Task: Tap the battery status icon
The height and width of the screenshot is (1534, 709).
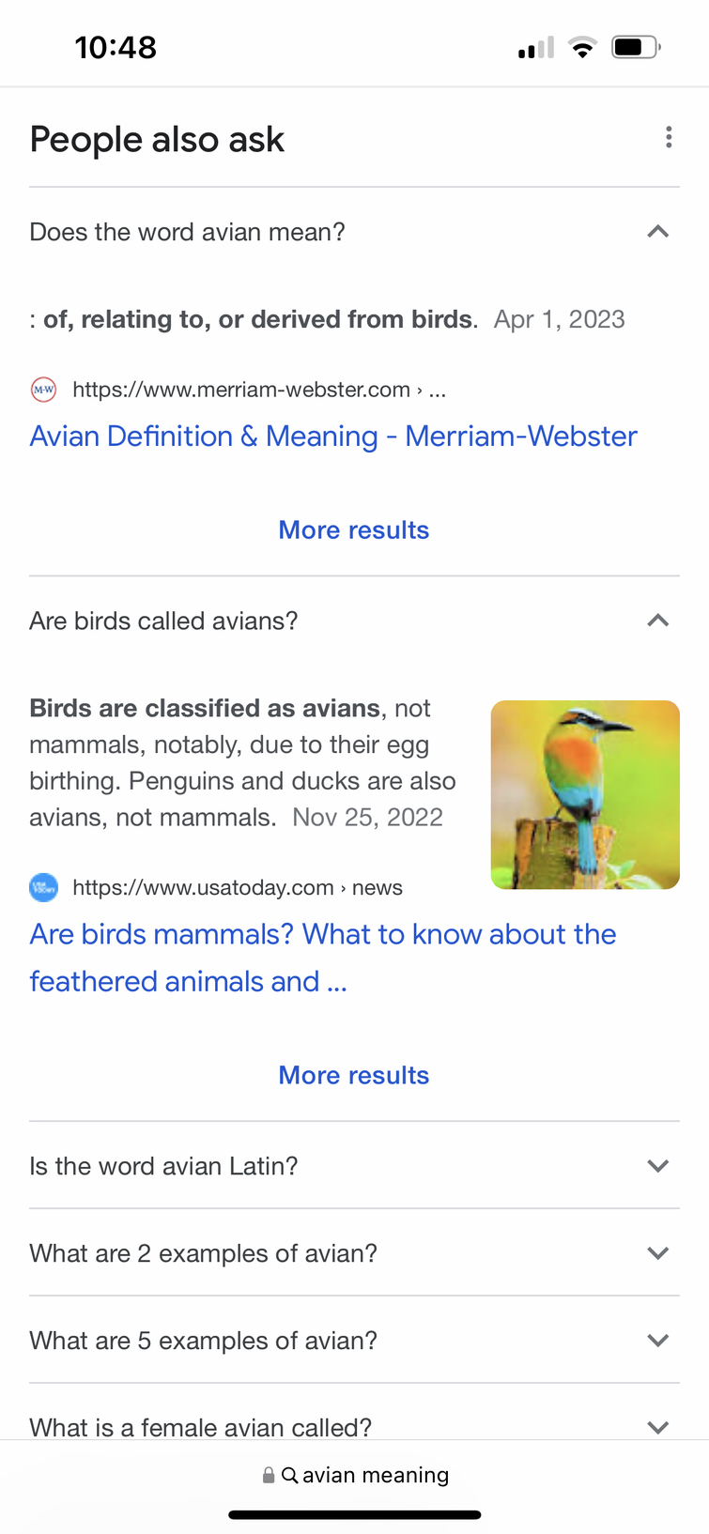Action: coord(636,47)
